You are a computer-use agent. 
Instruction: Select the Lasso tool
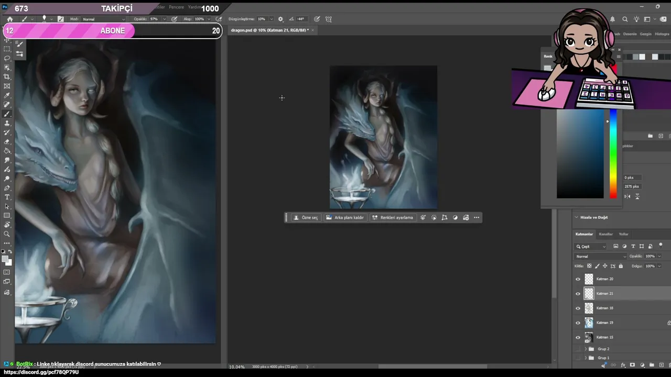tap(7, 58)
